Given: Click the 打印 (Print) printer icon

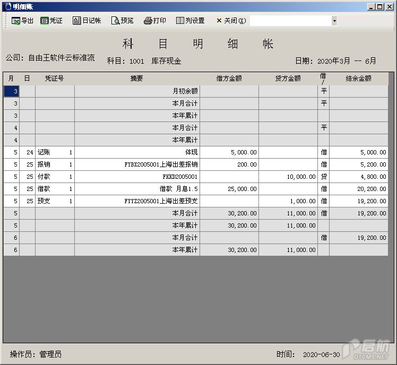Looking at the screenshot, I should point(148,21).
